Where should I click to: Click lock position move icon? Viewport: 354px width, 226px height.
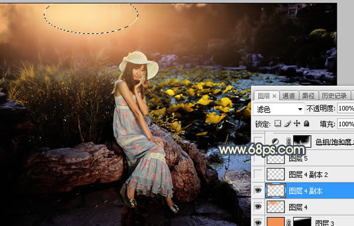pyautogui.click(x=297, y=124)
